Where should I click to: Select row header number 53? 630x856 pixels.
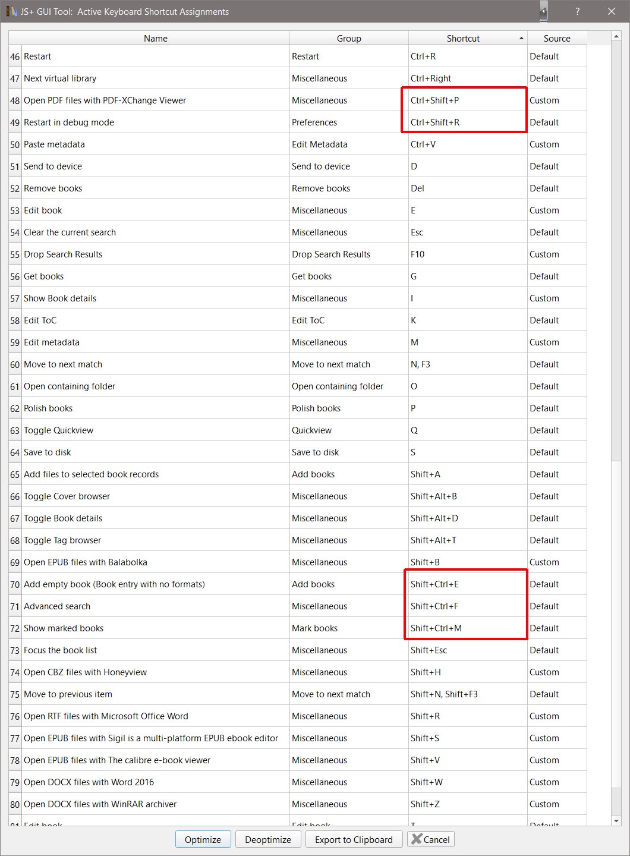point(15,210)
